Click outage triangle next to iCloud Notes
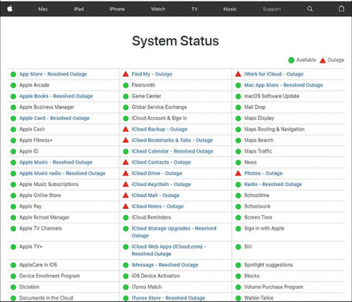Viewport: 352px width, 302px height. pos(126,206)
